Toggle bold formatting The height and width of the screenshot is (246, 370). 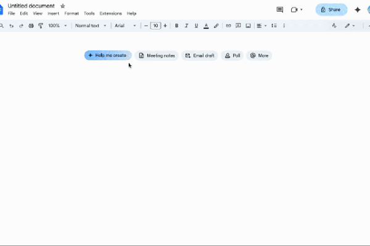coord(176,26)
